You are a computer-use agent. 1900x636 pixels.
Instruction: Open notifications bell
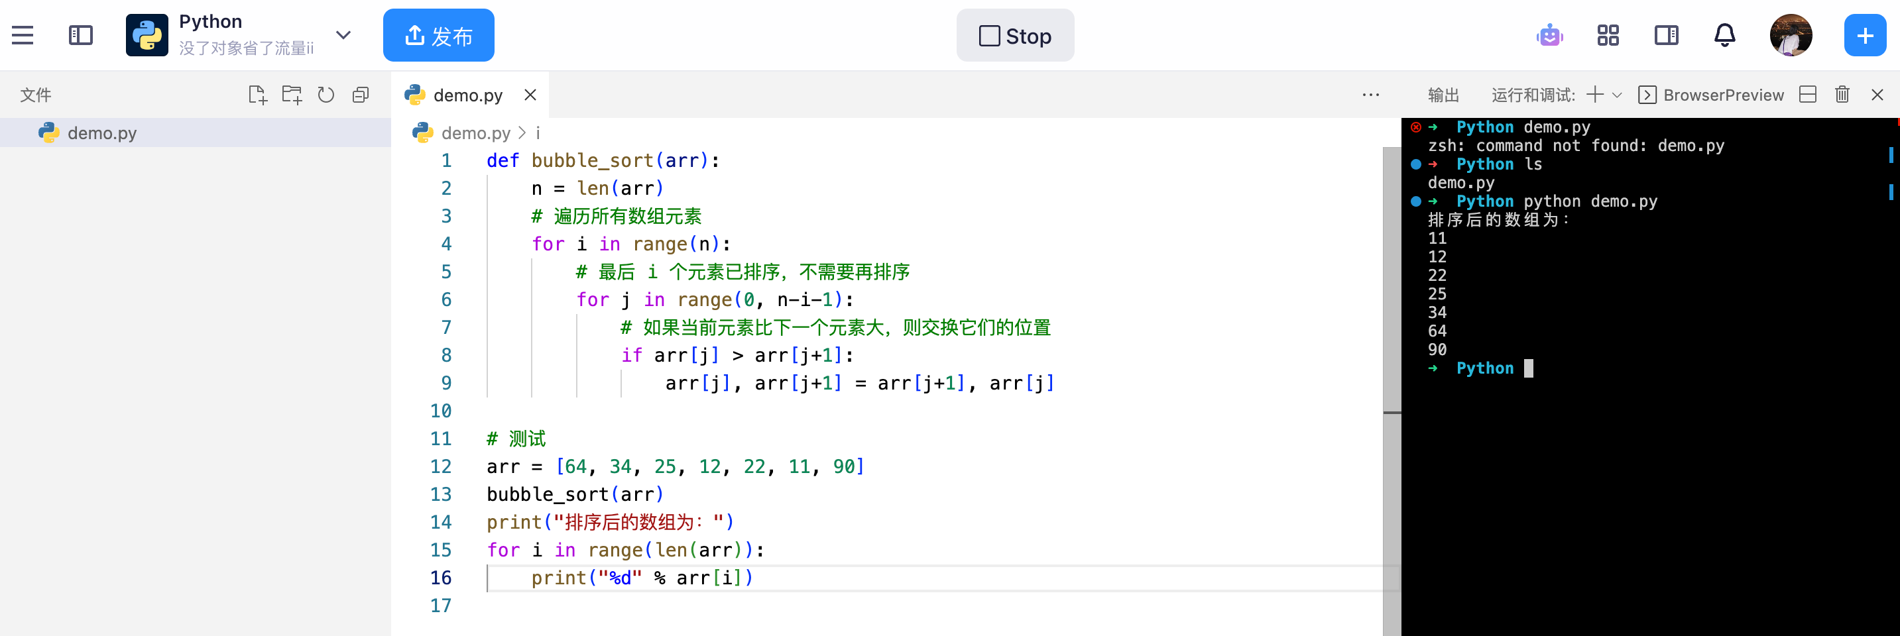tap(1724, 35)
